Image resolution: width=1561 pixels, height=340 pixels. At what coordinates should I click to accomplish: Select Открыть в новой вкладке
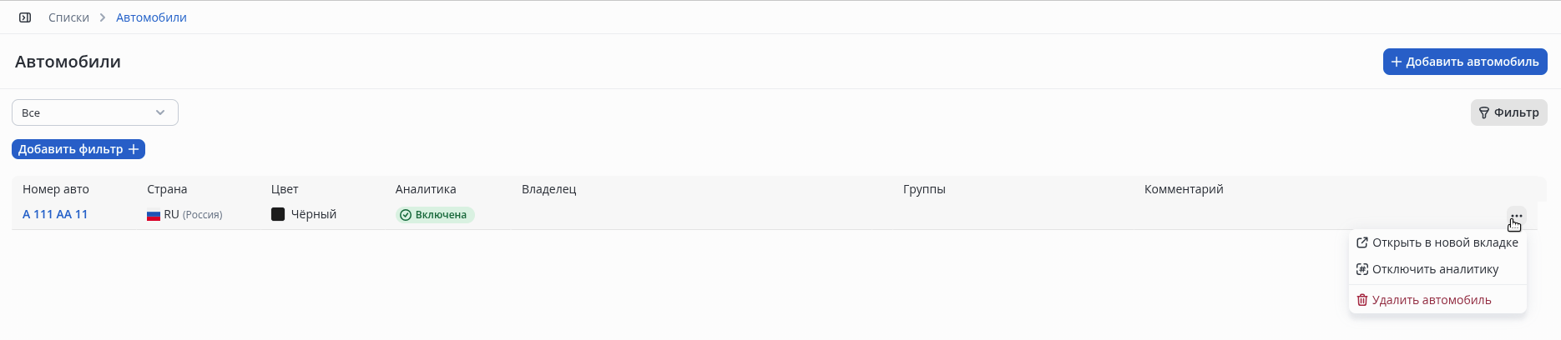click(x=1444, y=242)
